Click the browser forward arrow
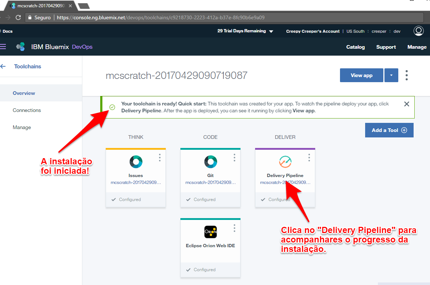This screenshot has height=285, width=430. 8,17
